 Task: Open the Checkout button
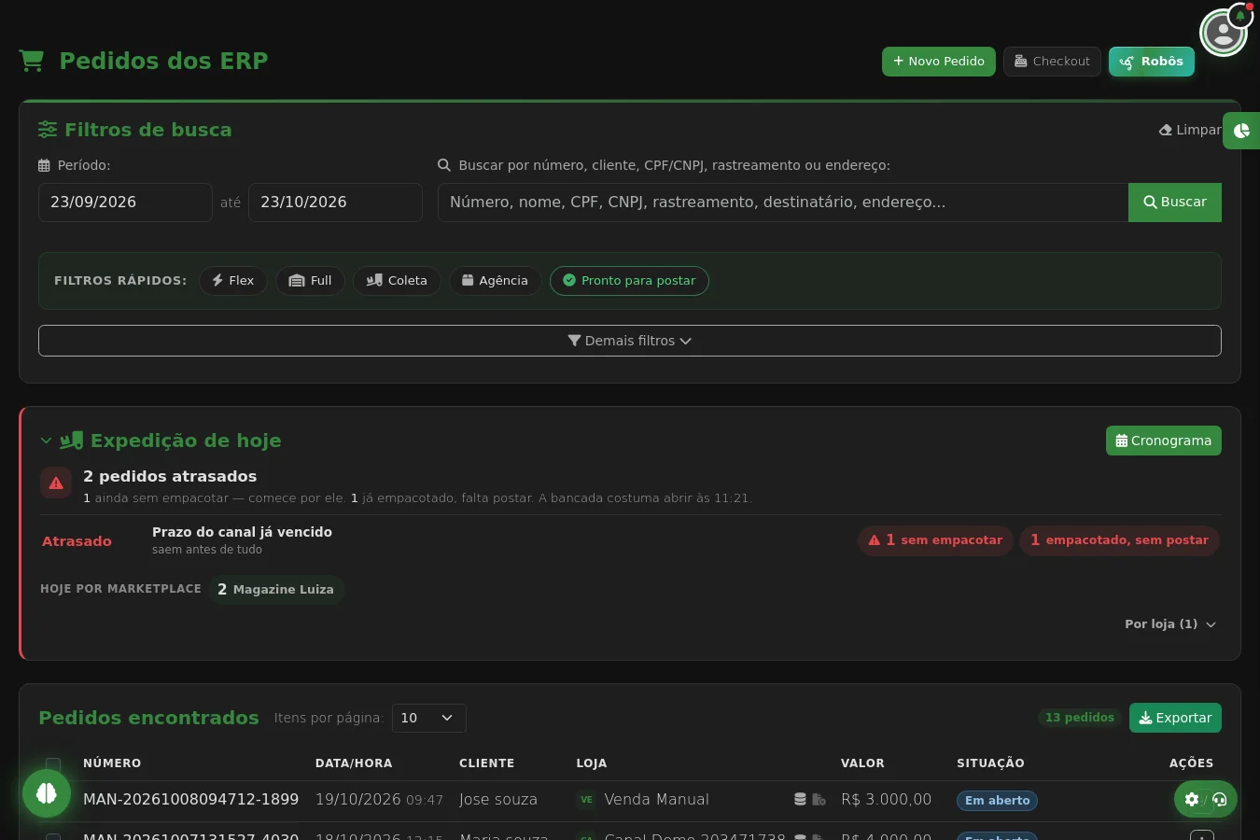[x=1052, y=62]
